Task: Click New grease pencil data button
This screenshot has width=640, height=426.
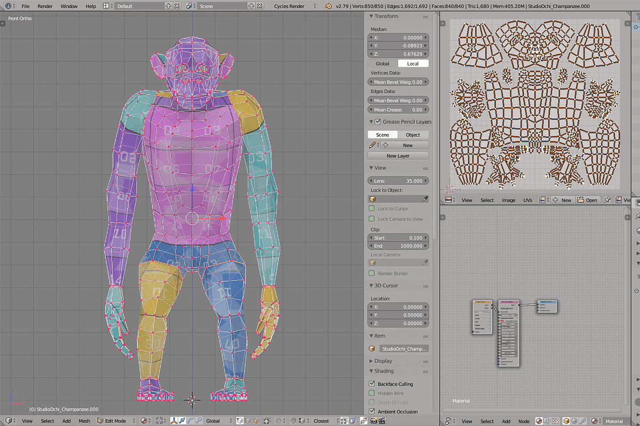Action: [403, 145]
